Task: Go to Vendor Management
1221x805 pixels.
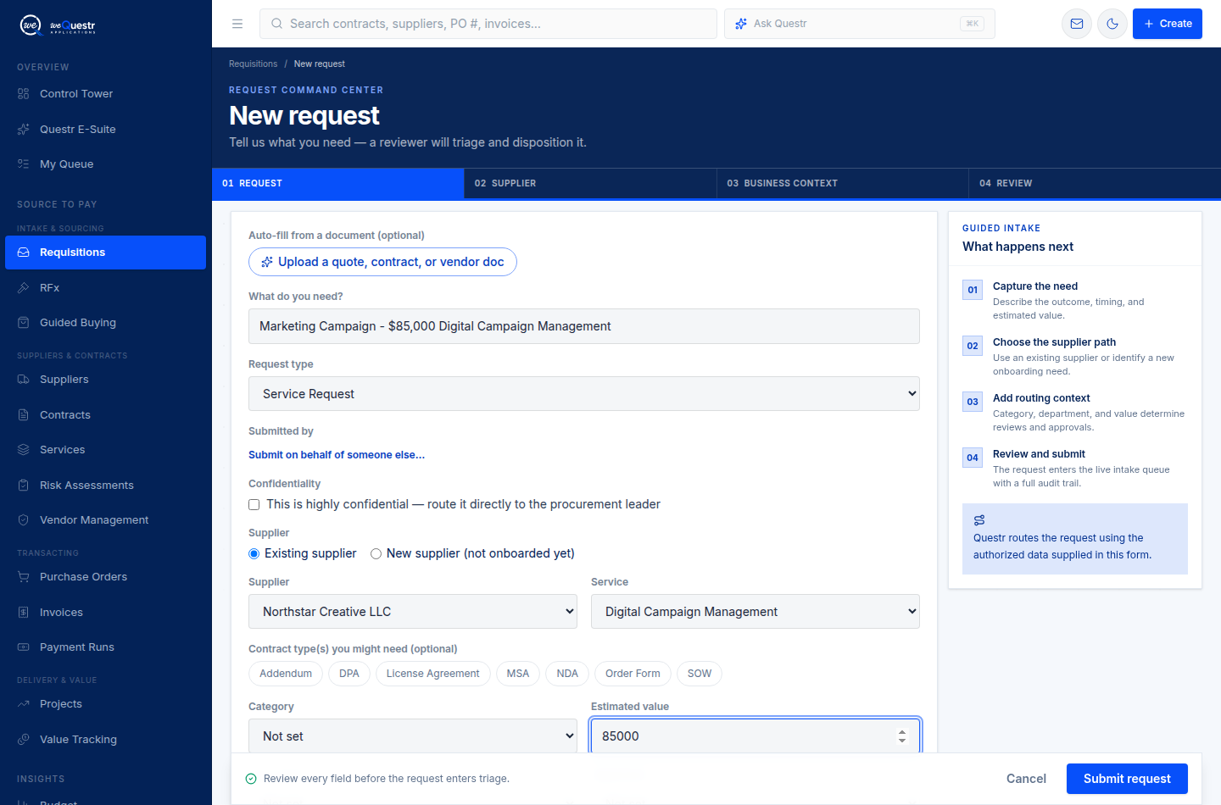Action: [105, 520]
